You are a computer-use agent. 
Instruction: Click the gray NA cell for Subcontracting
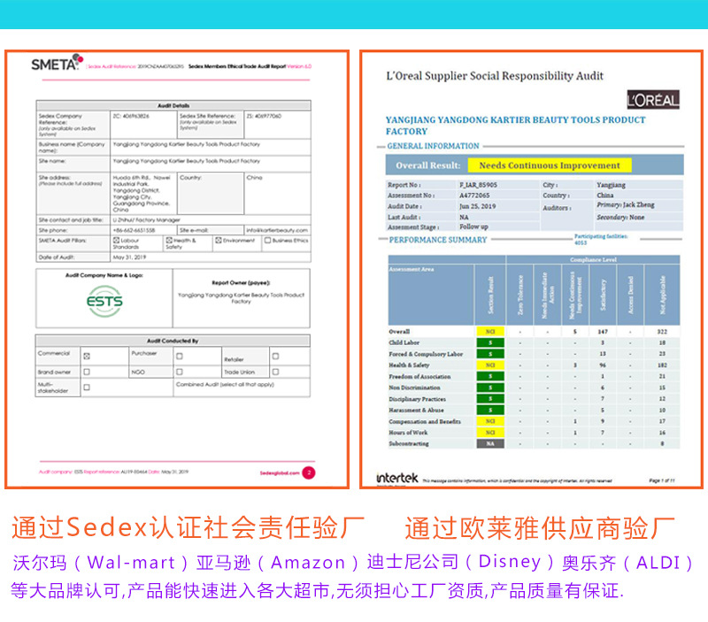(490, 443)
